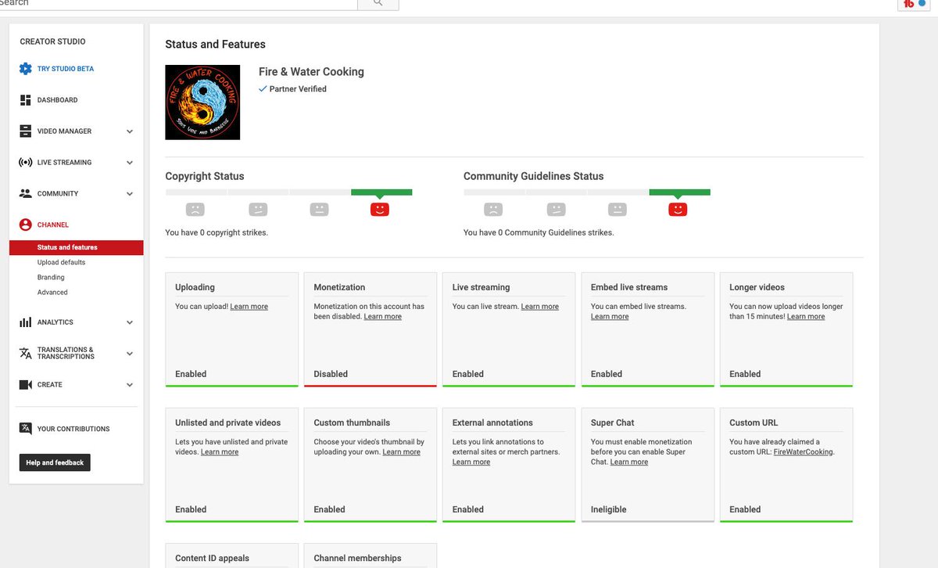Click the Video Manager icon
Viewport: 938px width, 568px height.
26,131
